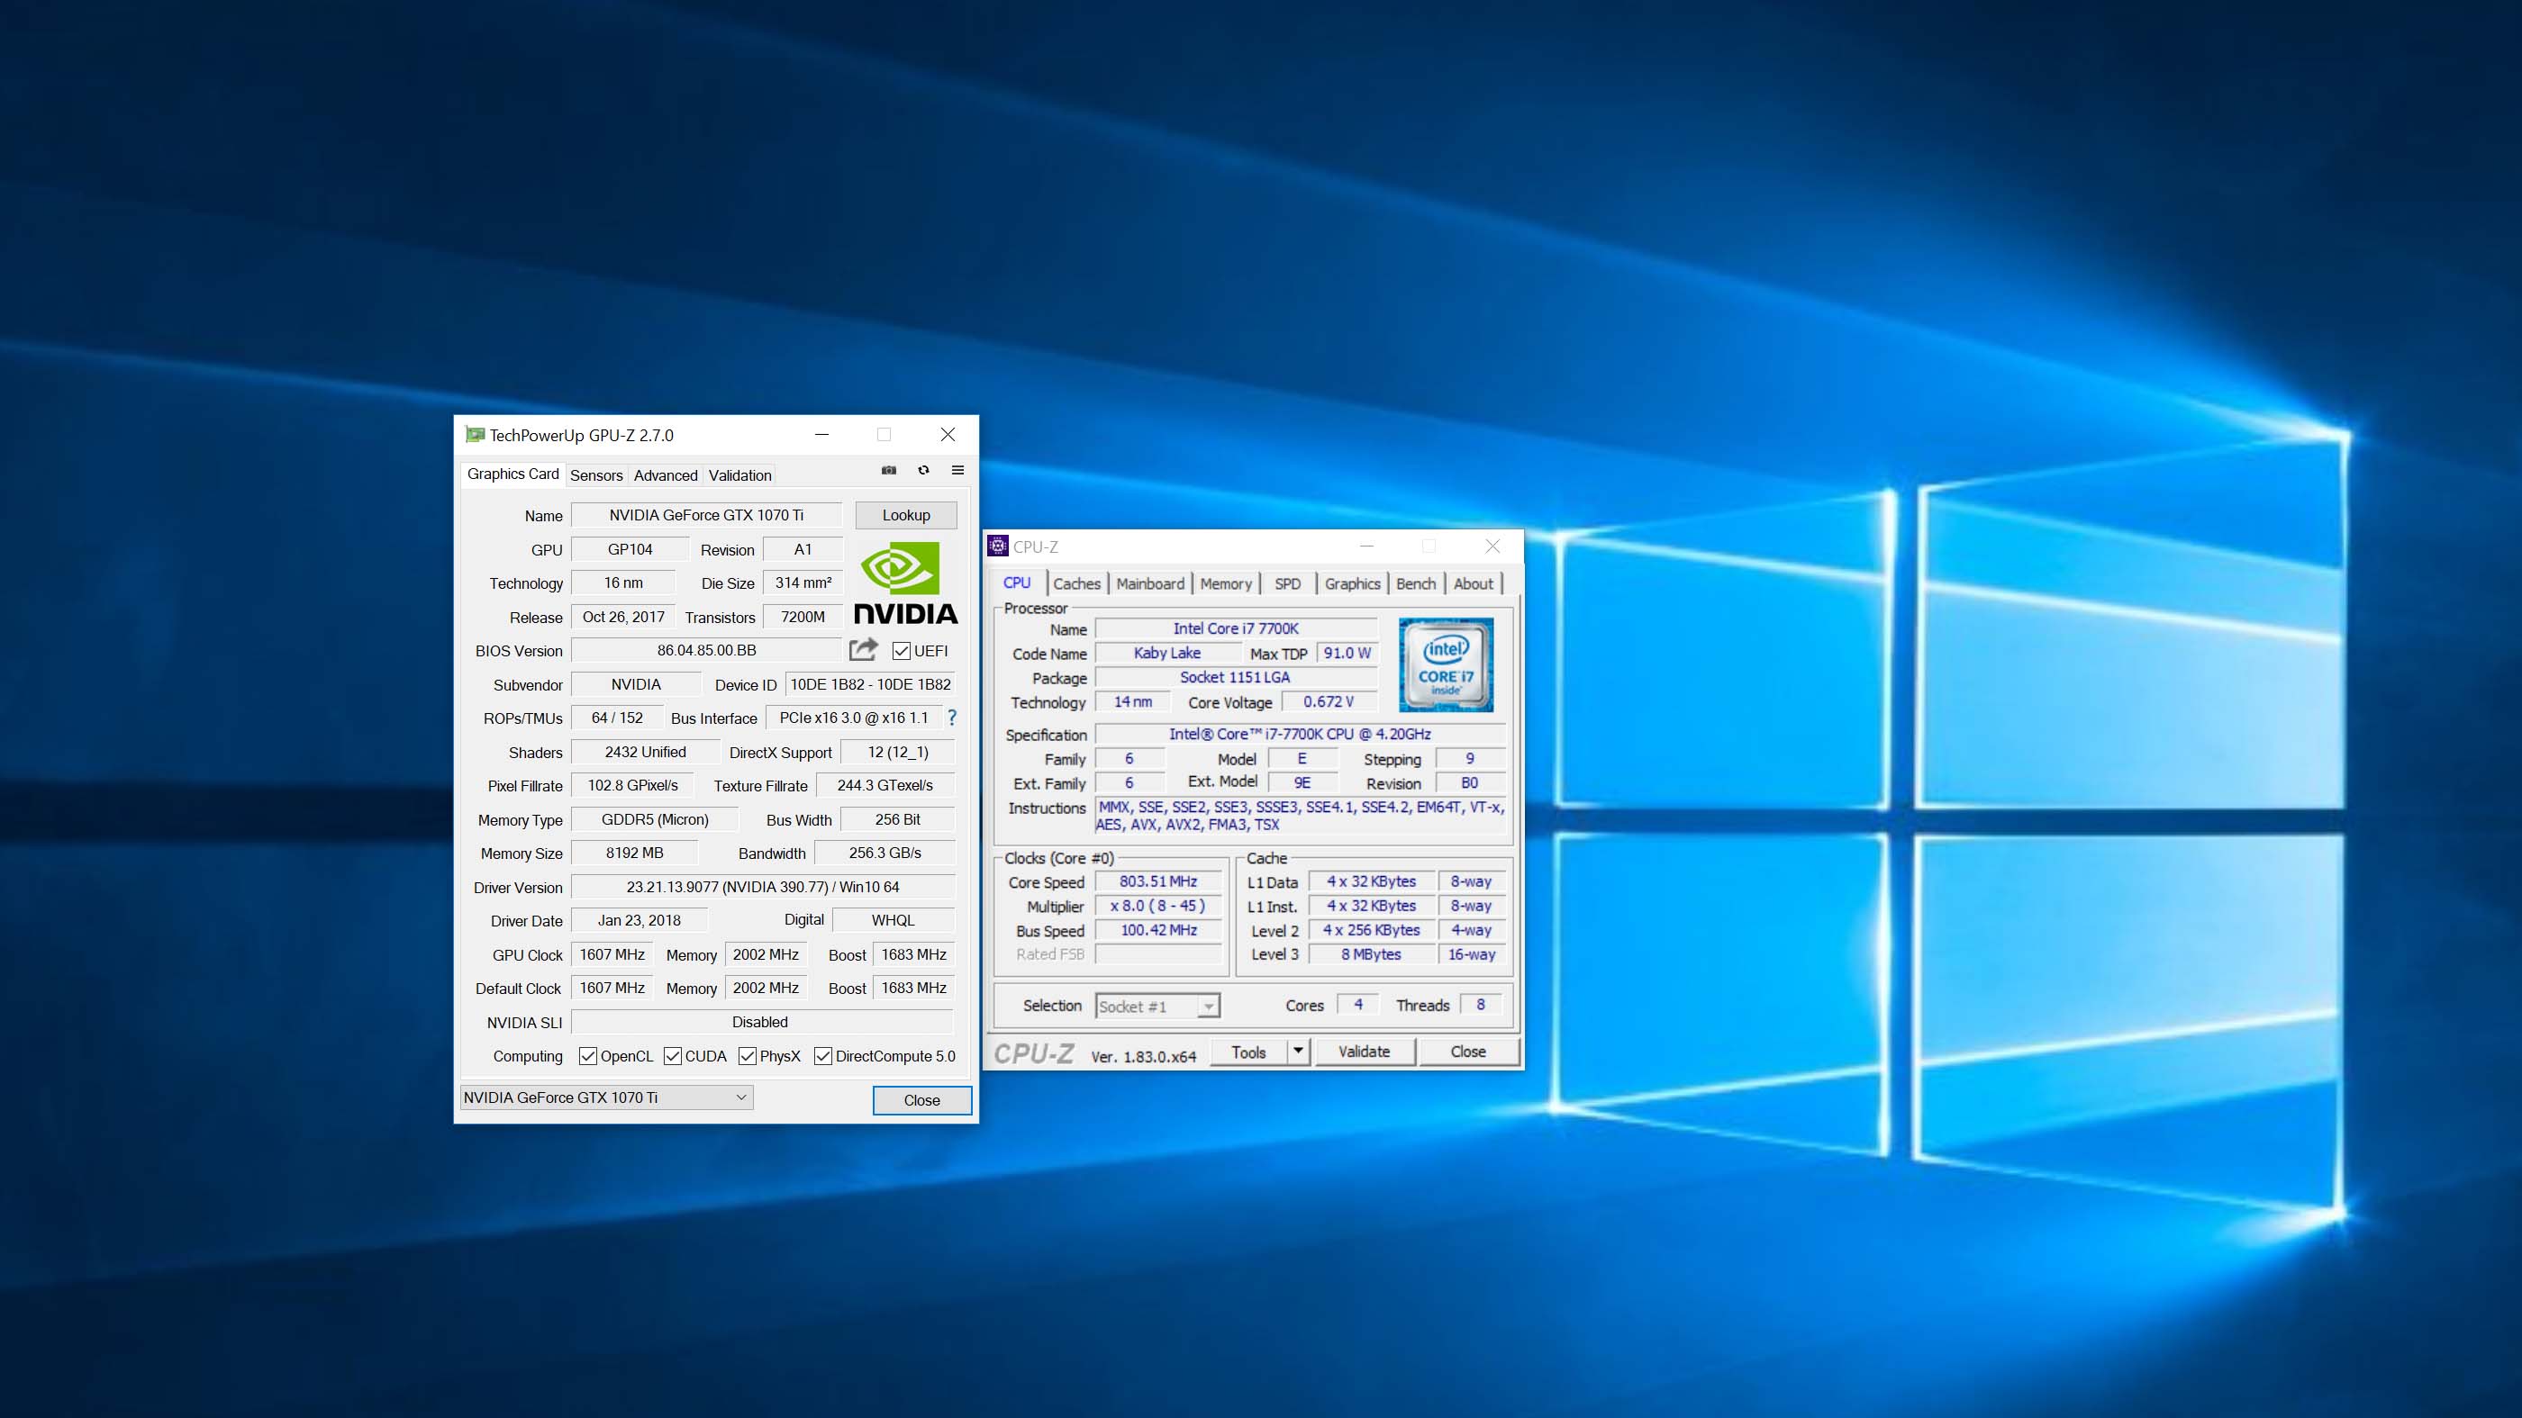Toggle the DirectCompute 5.0 checkbox
Image resolution: width=2522 pixels, height=1418 pixels.
click(x=823, y=1056)
